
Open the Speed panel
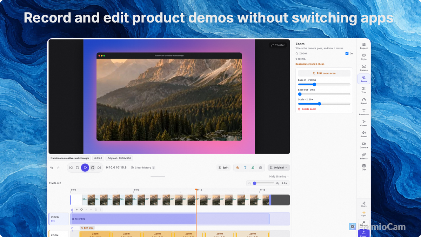pyautogui.click(x=364, y=101)
